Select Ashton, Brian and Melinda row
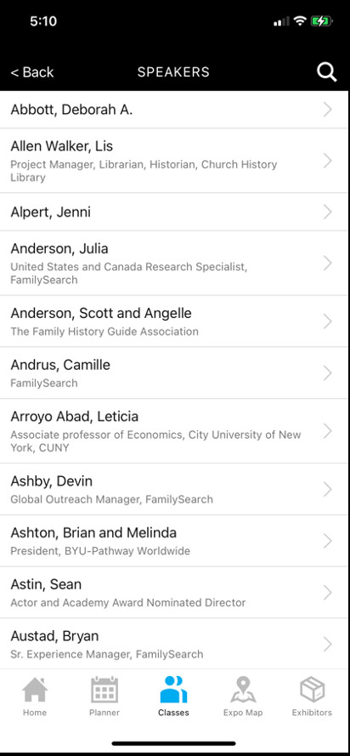This screenshot has width=350, height=756. (x=175, y=541)
